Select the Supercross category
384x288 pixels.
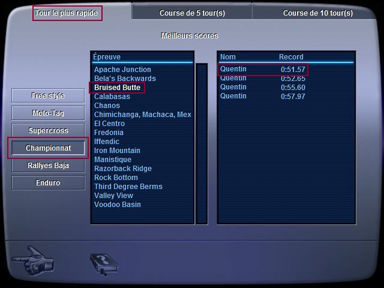tap(48, 131)
